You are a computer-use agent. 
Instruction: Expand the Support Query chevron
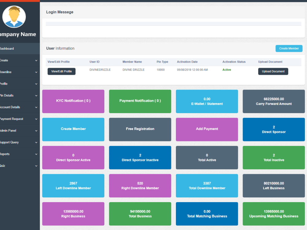point(36,143)
